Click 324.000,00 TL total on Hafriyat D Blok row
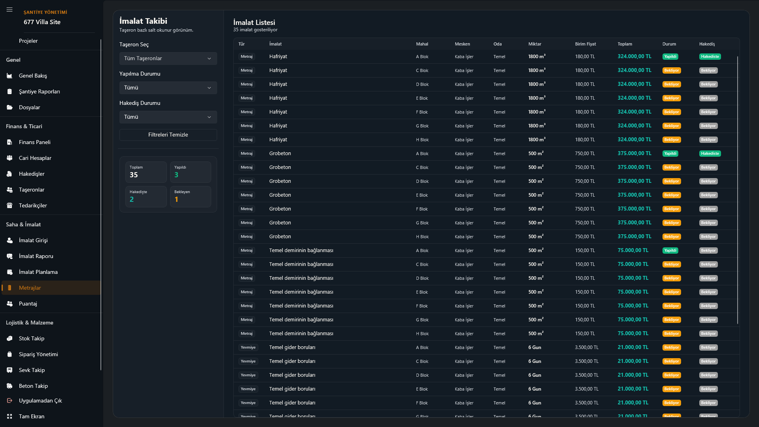Viewport: 759px width, 427px height. 634,84
